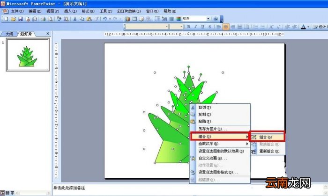Click the Decrease Font Size icon
Image resolution: width=328 pixels, height=196 pixels.
[278, 27]
